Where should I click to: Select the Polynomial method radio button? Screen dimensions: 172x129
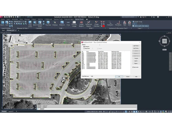(x=84, y=49)
